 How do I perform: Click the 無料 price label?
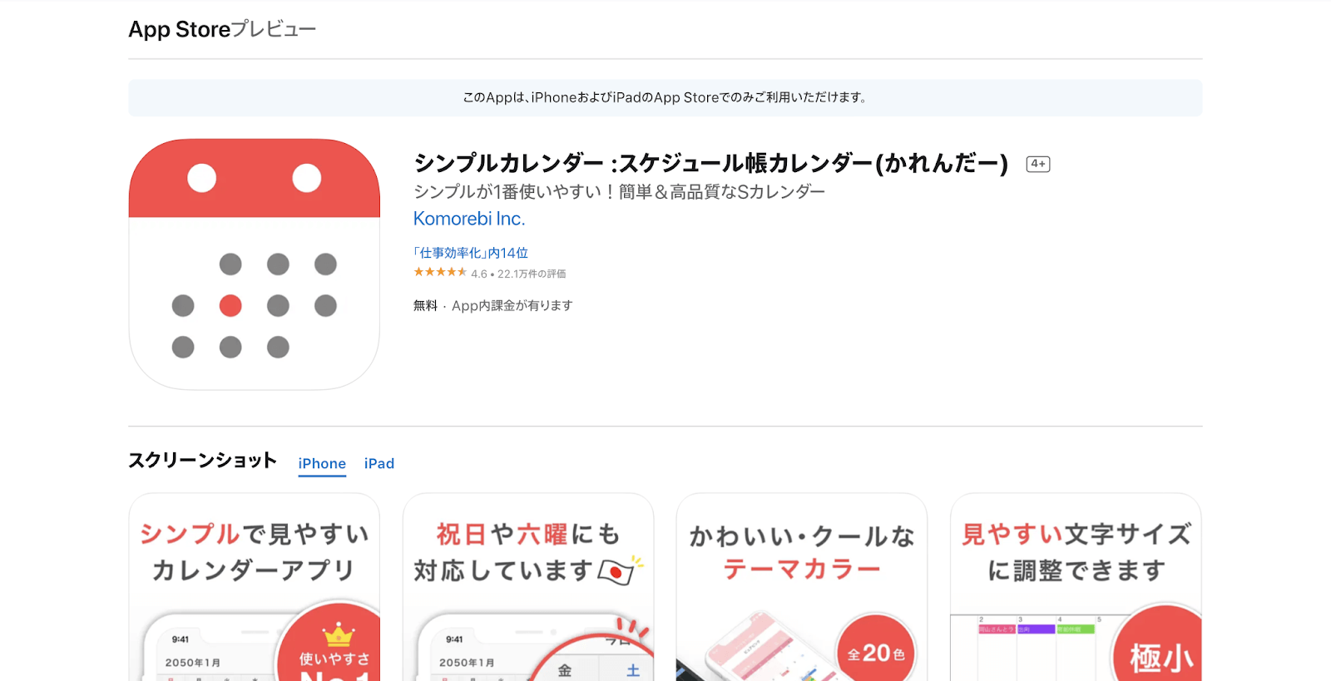tap(425, 306)
